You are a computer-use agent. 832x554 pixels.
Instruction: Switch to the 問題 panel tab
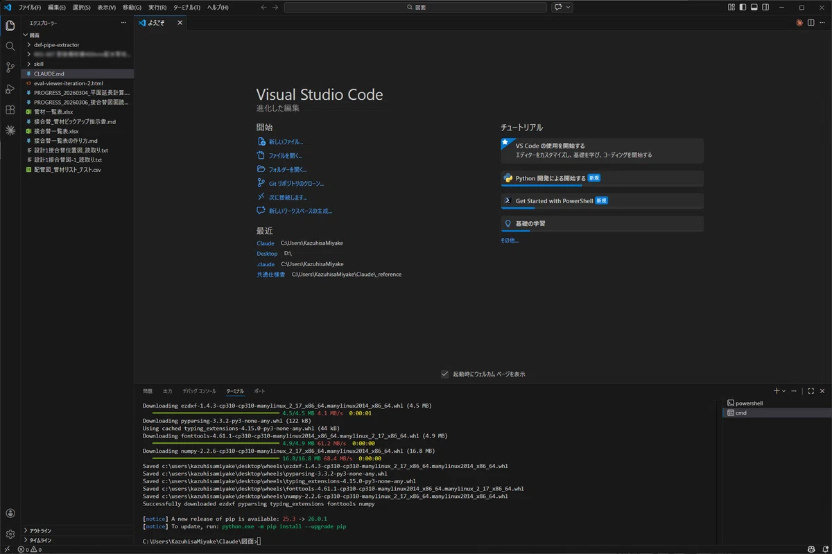tap(148, 391)
